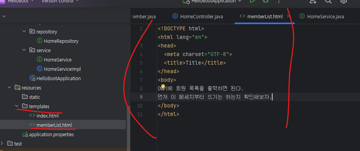Click line number 11 in gutter

click(x=140, y=114)
